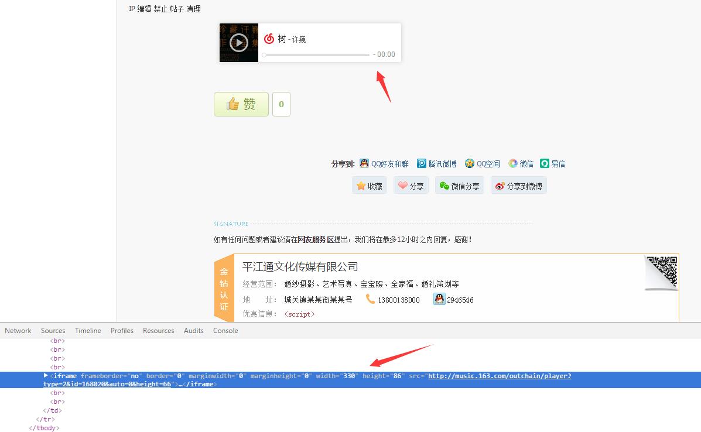
Task: Switch to the Sources devtools tab
Action: click(x=53, y=331)
